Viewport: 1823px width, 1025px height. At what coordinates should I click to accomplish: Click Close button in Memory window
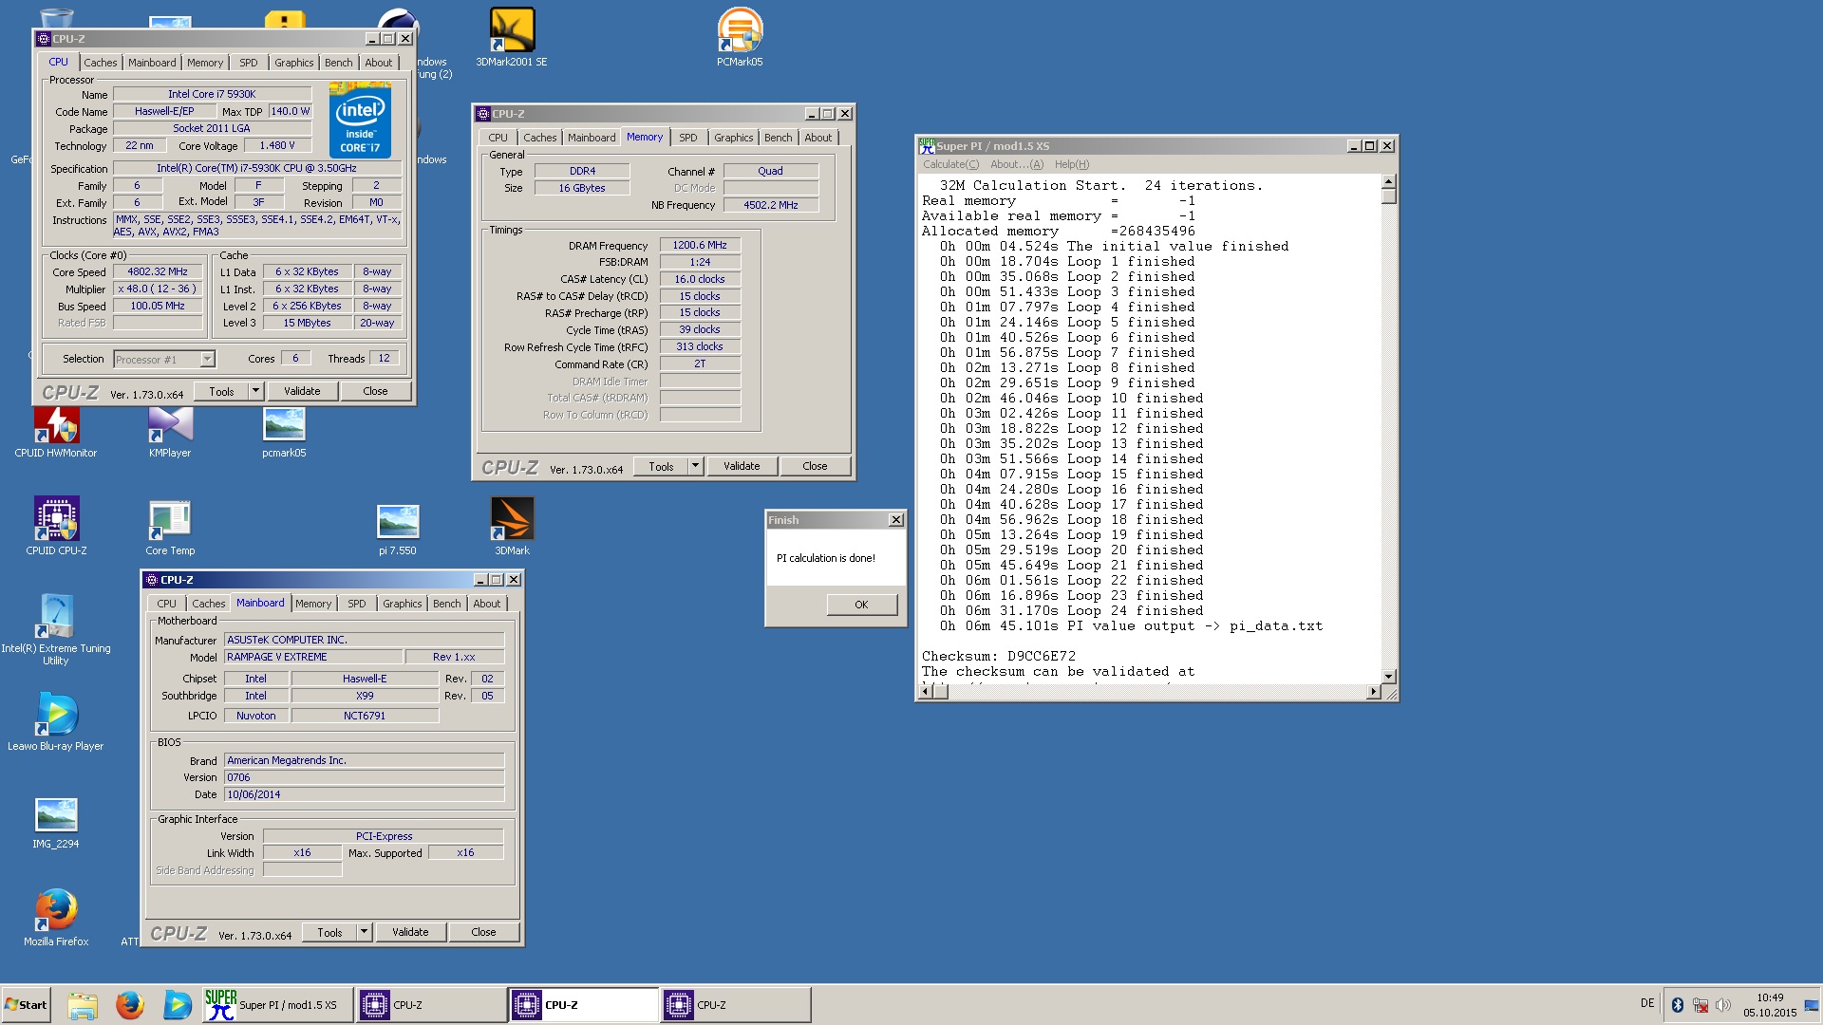click(815, 466)
